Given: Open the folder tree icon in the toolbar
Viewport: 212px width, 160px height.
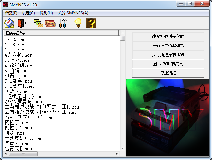Looking at the screenshot, I should [x=38, y=23].
